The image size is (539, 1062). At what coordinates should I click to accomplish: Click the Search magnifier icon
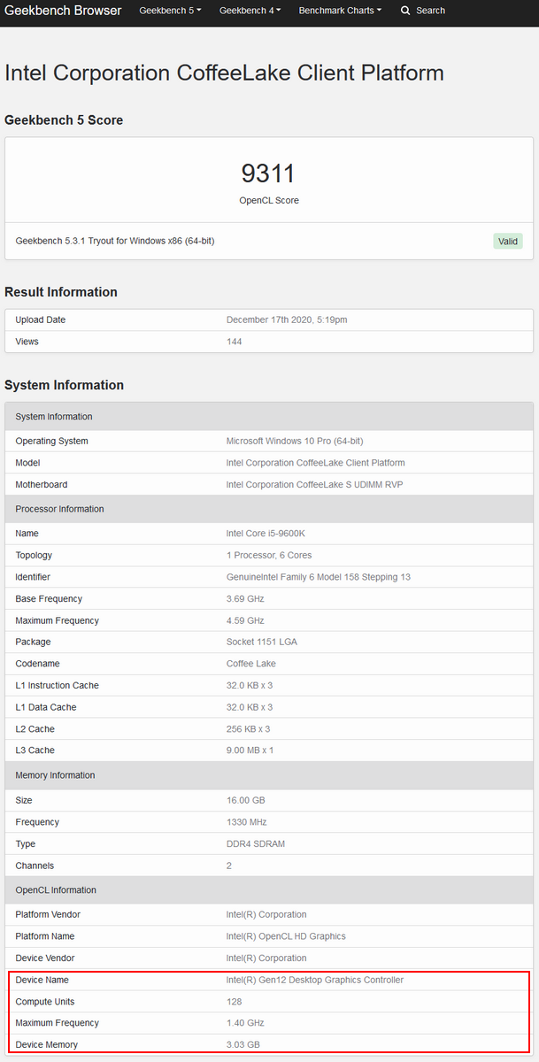pos(405,11)
